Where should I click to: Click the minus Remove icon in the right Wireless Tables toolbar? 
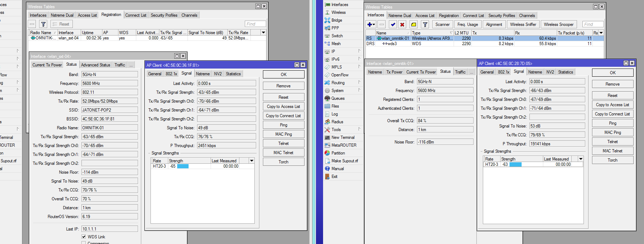(x=382, y=25)
